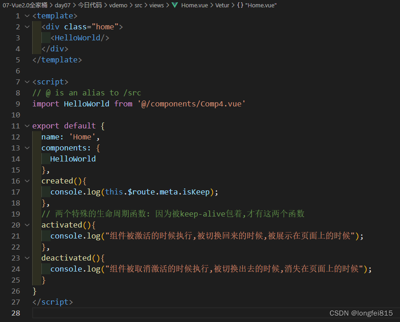Click the curly braces symbol icon in breadcrumb
The height and width of the screenshot is (322, 400).
click(x=240, y=5)
